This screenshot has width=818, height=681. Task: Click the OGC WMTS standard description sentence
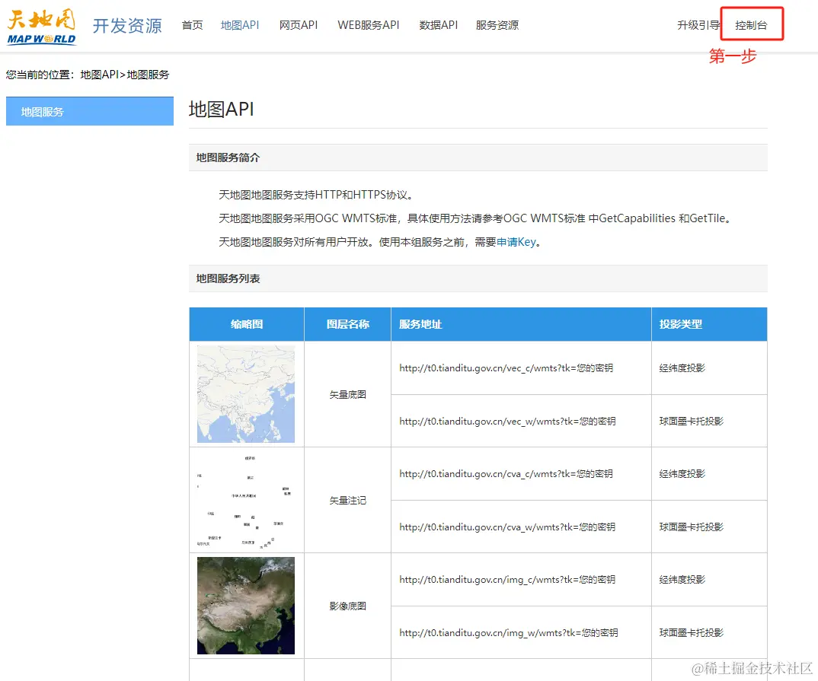(x=475, y=218)
